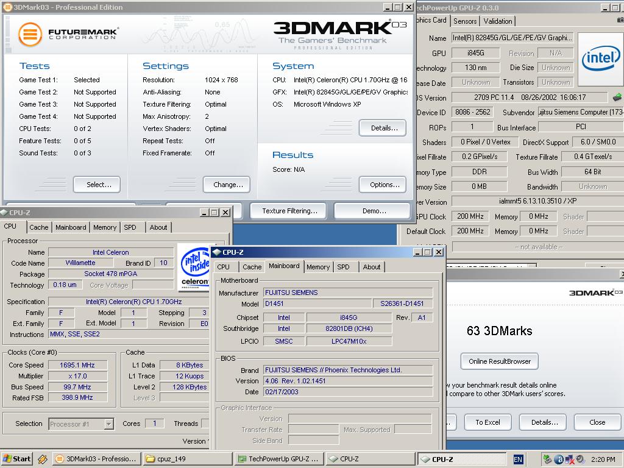The height and width of the screenshot is (468, 624).
Task: Minimize the 3DMark03 main window
Action: coord(388,7)
